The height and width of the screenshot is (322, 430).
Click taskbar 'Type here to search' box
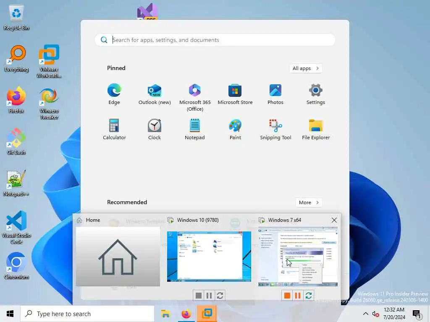[x=87, y=314]
